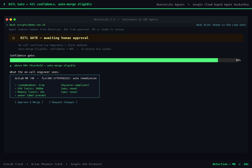The image size is (252, 168).
Task: Click 'detection → MR < 60s' footer metric
Action: tap(230, 164)
